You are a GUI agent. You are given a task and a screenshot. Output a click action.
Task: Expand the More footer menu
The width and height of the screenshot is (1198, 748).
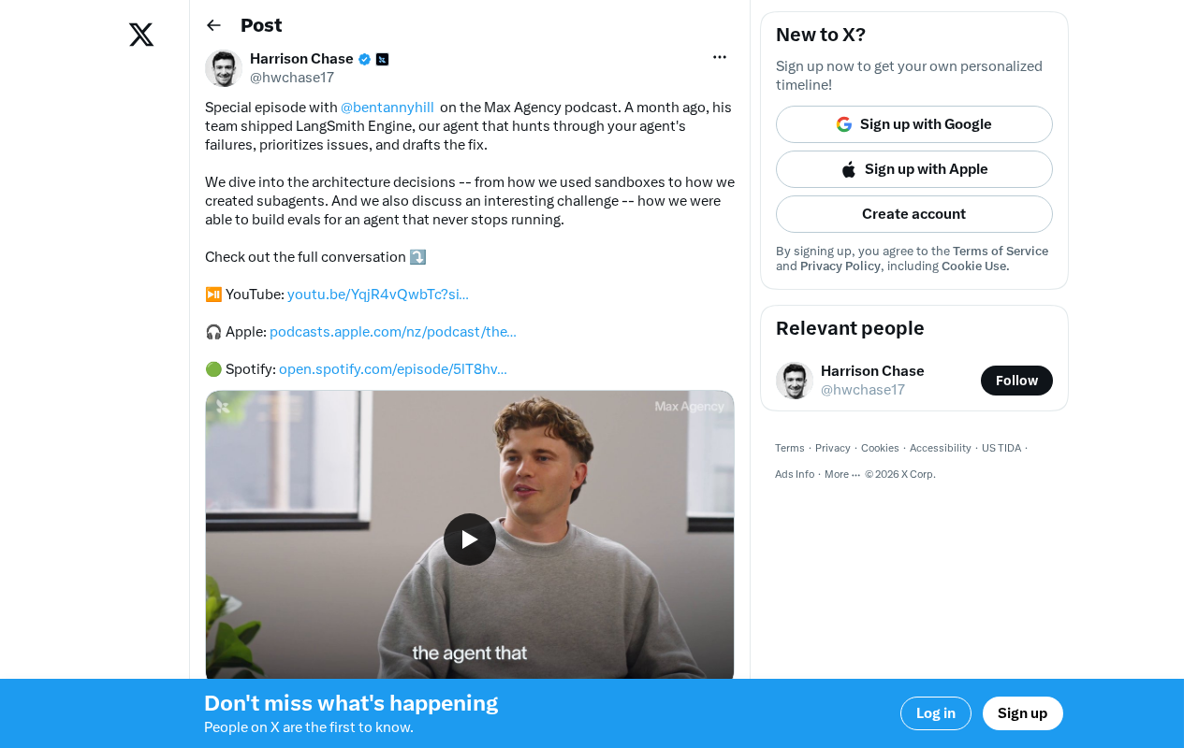pyautogui.click(x=842, y=474)
